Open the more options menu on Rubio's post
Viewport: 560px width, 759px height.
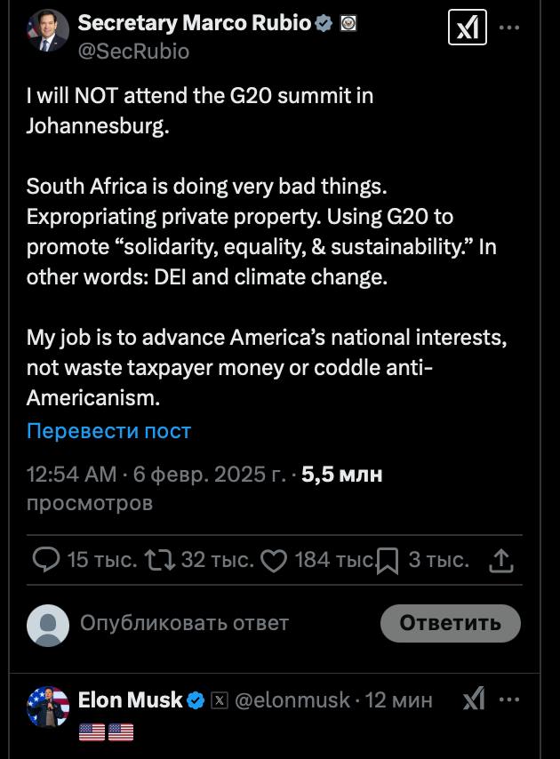(509, 28)
